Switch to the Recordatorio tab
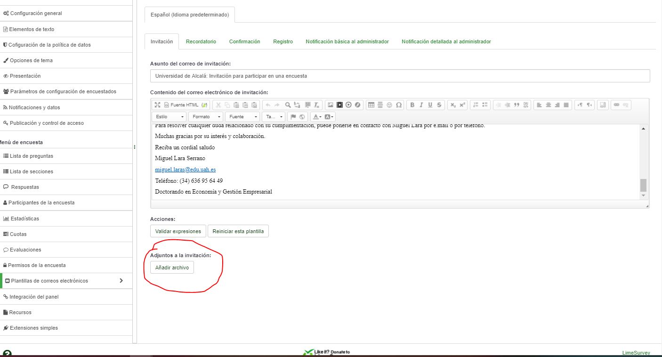Viewport: 662px width, 357px height. (x=201, y=41)
